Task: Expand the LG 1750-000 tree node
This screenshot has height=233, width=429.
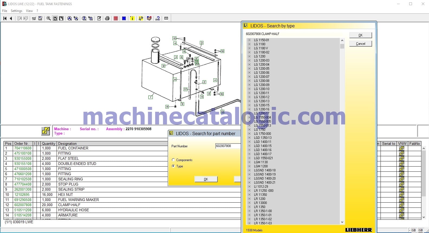Action: coord(249,134)
